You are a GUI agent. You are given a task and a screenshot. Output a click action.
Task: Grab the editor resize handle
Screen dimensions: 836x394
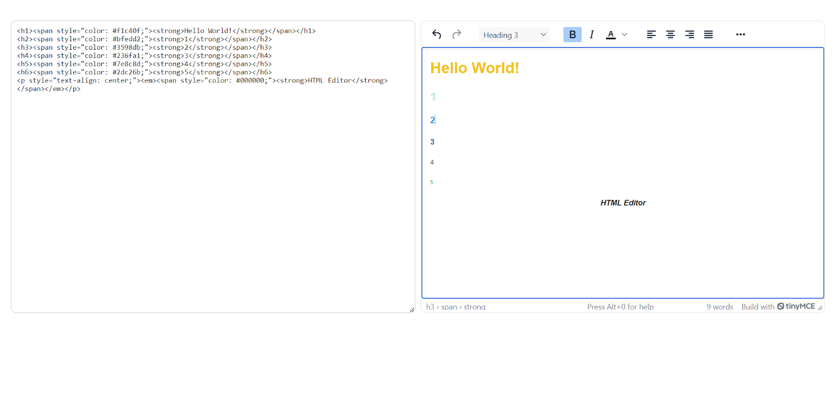[x=820, y=308]
